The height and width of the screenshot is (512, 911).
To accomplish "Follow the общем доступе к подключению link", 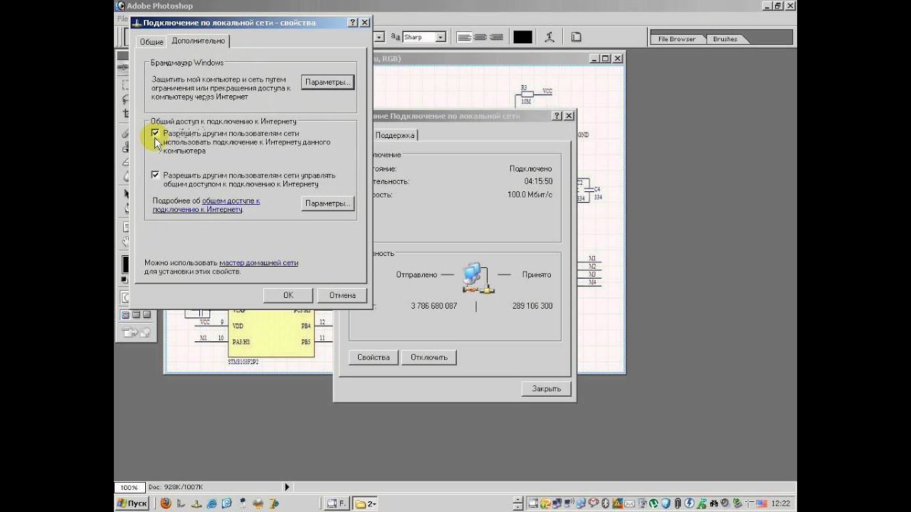I will coord(206,205).
